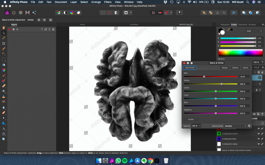The image size is (265, 165).
Task: Select the Text tool
Action: click(4, 129)
